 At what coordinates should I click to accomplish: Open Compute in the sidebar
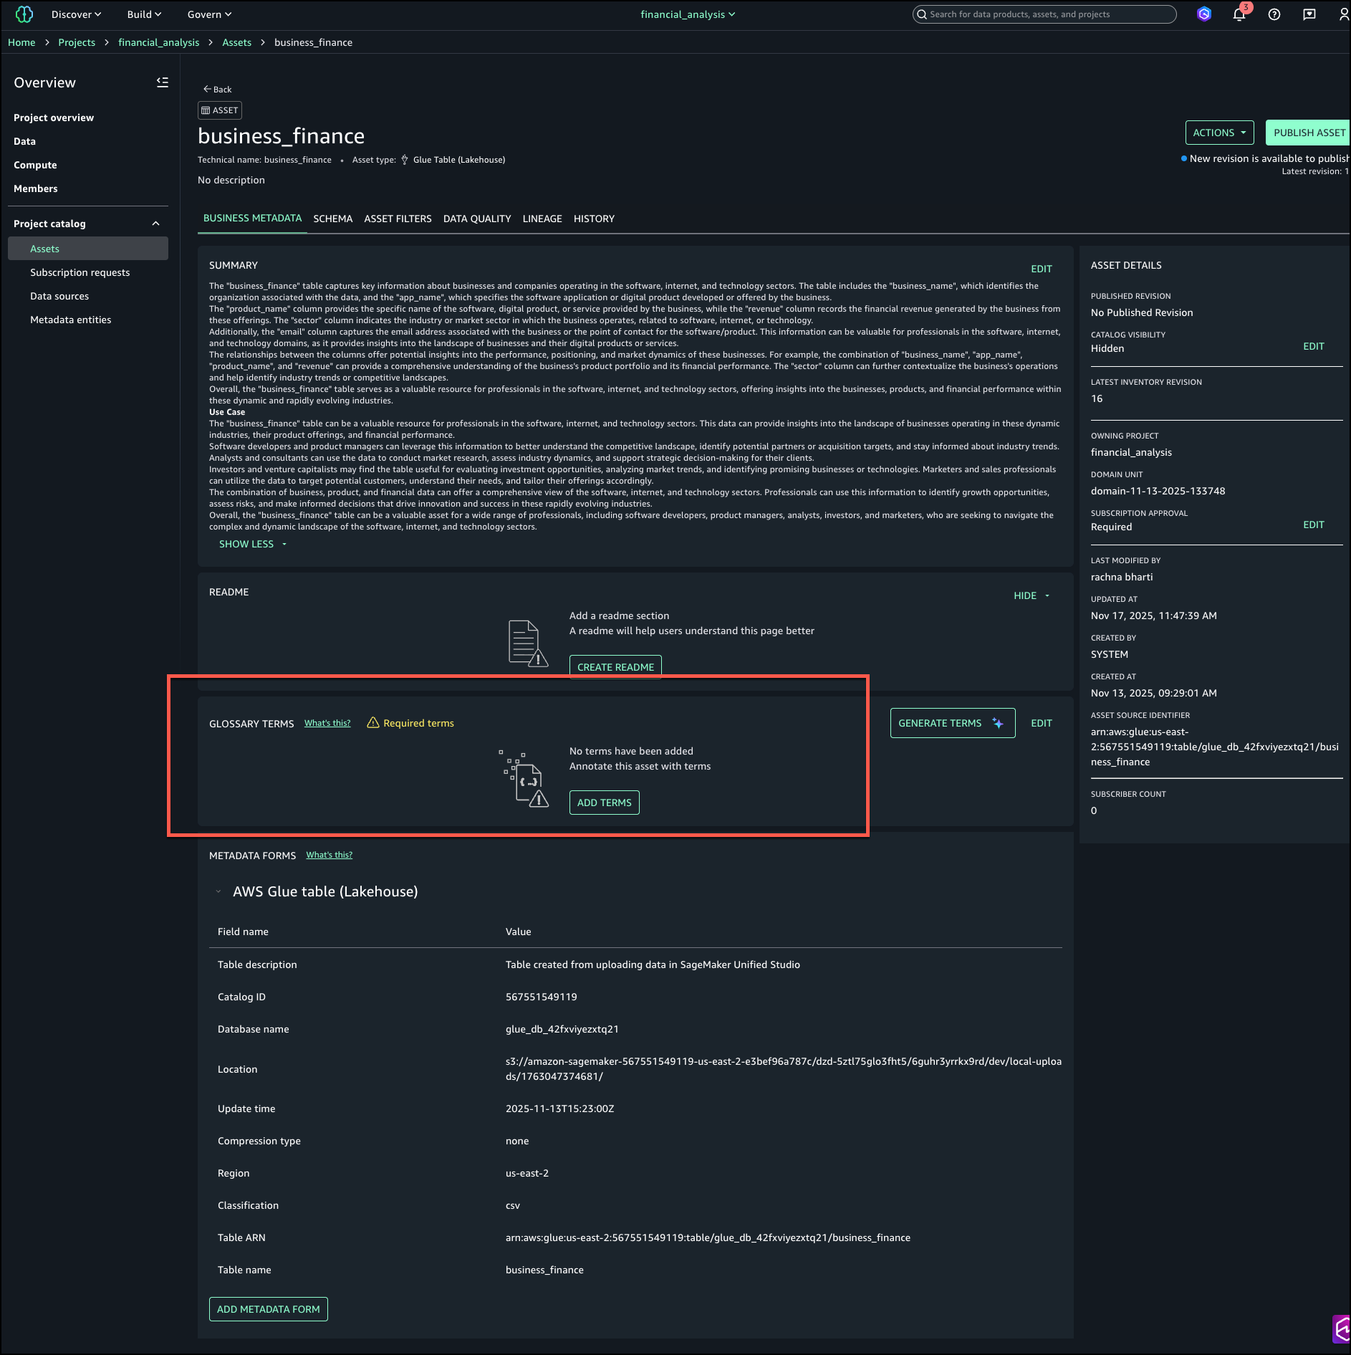tap(35, 165)
